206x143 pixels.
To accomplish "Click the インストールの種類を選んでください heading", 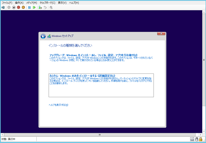I will click(x=70, y=45).
